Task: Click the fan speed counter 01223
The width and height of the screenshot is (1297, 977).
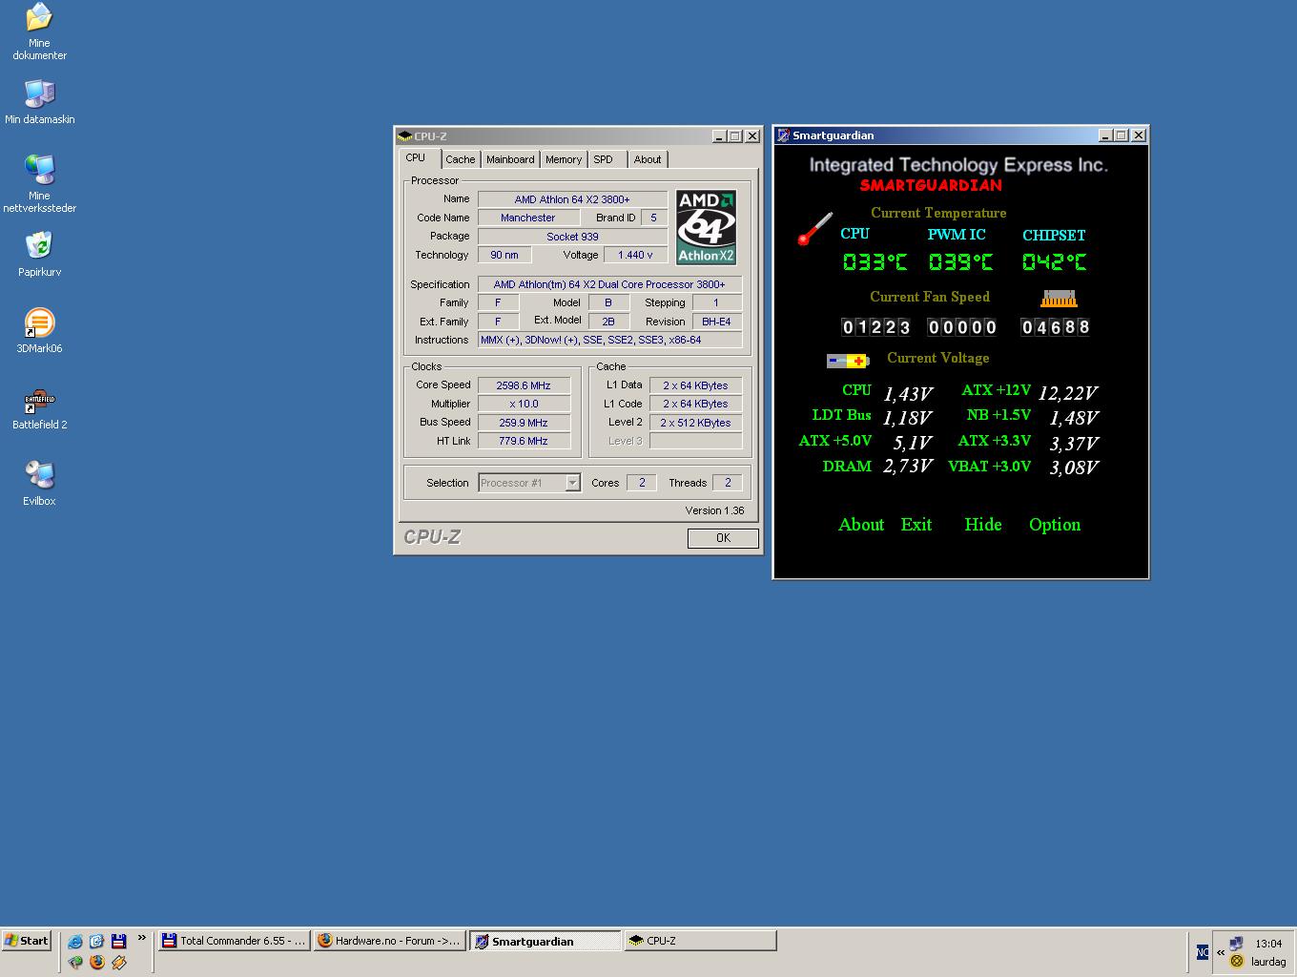Action: 875,327
